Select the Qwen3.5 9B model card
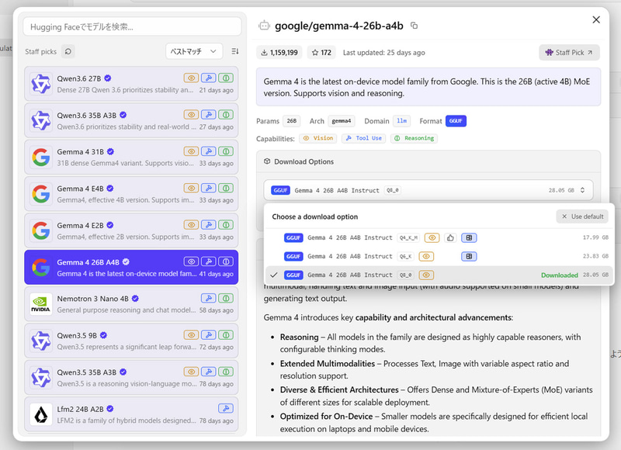The width and height of the screenshot is (621, 450). (x=131, y=341)
